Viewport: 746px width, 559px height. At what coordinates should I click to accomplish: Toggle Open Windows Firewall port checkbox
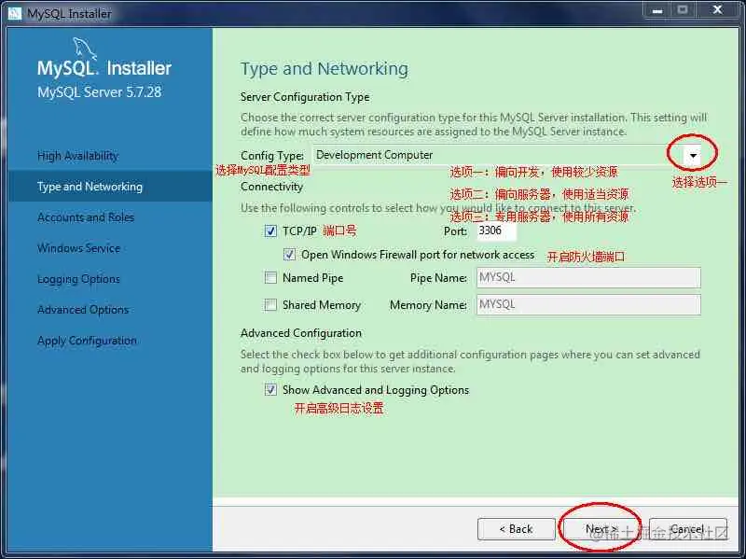point(289,254)
